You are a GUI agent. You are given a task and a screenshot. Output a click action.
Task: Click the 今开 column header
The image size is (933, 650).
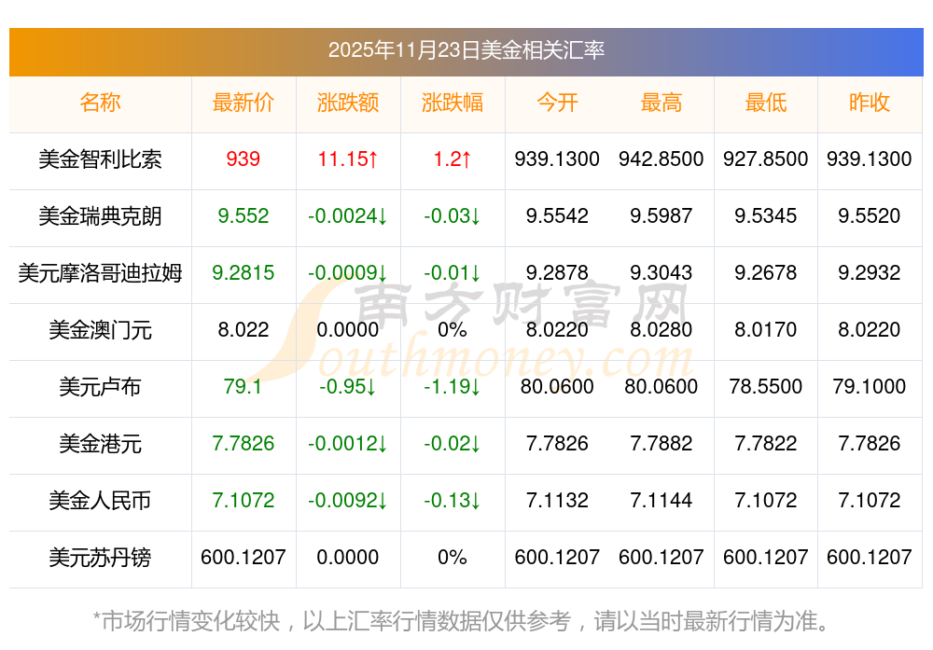pos(557,103)
